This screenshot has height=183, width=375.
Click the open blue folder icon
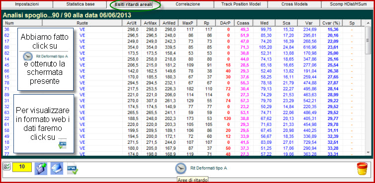(57, 169)
